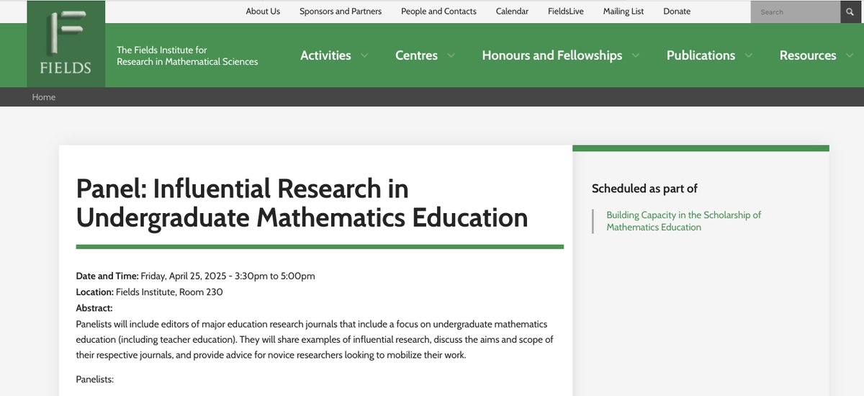Visit FieldsLive from top bar
Screen dimensions: 864x396
566,11
